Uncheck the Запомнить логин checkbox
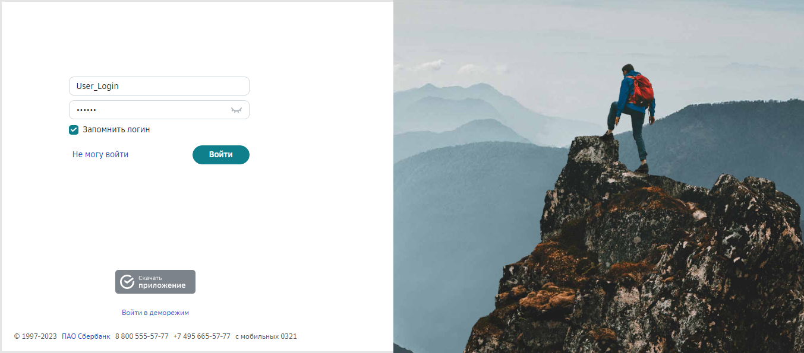The width and height of the screenshot is (804, 353). [74, 129]
